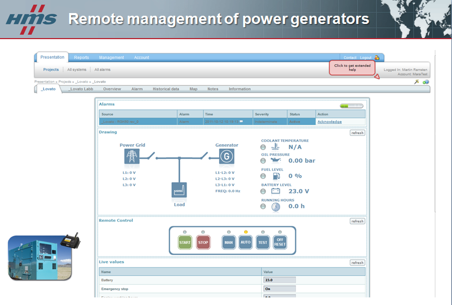This screenshot has height=305, width=452.
Task: Switch to the Historical data tab
Action: click(x=166, y=89)
